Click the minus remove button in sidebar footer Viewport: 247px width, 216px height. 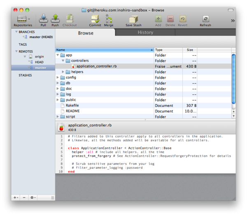coord(24,198)
